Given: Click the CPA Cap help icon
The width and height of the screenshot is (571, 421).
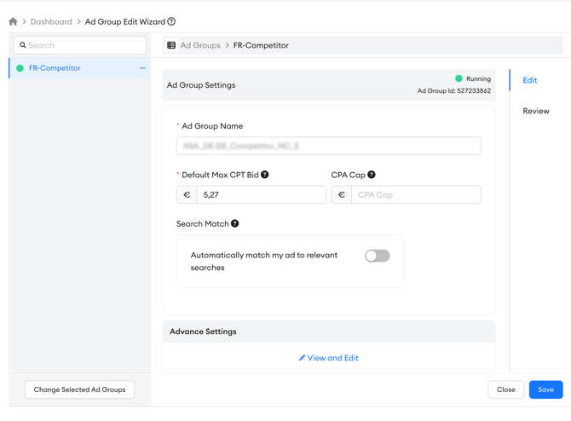Looking at the screenshot, I should [x=372, y=175].
